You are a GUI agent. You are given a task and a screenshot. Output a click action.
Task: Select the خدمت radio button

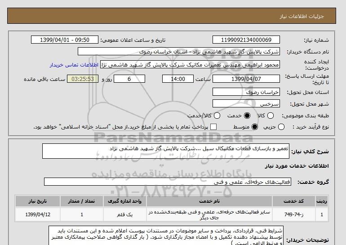tap(247, 116)
